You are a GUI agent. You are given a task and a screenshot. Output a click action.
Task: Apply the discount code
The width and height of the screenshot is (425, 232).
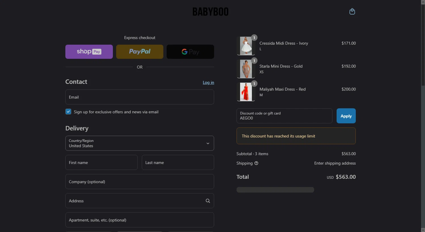(x=346, y=116)
